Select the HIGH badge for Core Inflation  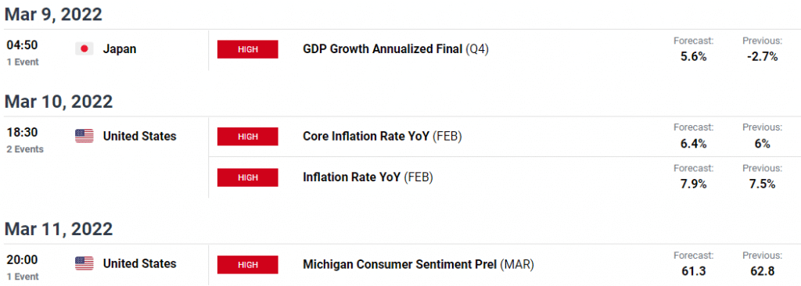(248, 137)
